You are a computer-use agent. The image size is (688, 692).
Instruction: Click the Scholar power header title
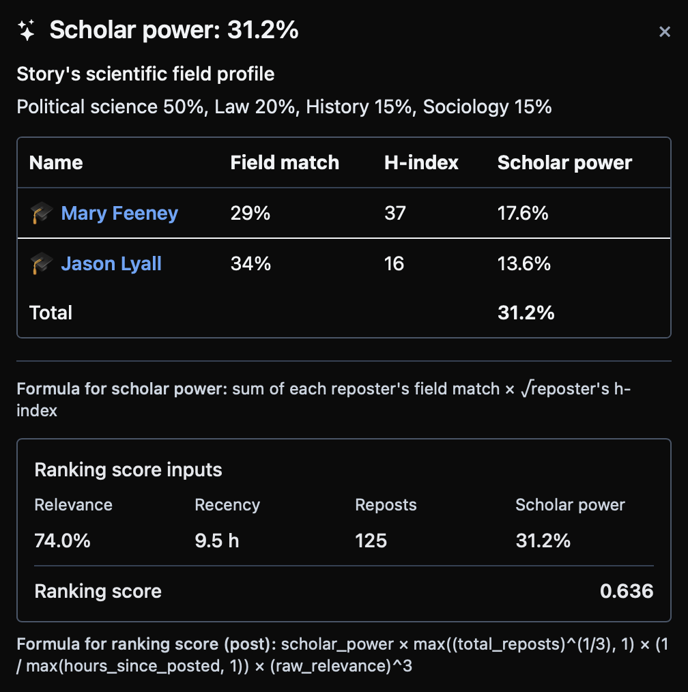[173, 30]
